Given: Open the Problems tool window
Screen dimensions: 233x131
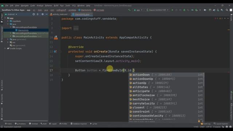Looking at the screenshot, I should coord(20,124).
